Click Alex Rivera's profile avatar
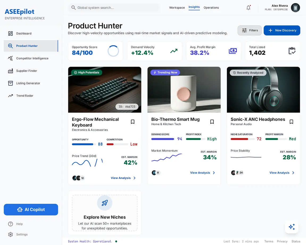Screen dimensions: 306x245 tap(295, 8)
